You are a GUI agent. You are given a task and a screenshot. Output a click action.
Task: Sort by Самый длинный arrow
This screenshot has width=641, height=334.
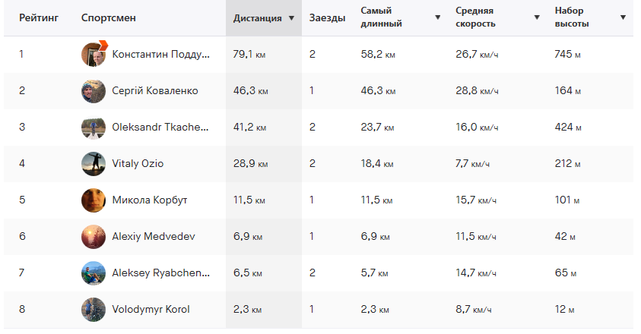click(x=437, y=17)
